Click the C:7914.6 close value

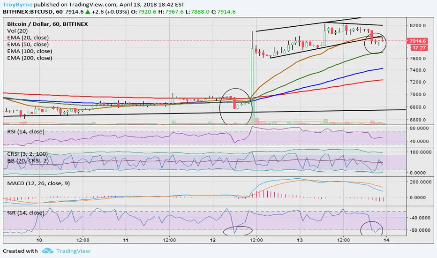(224, 12)
